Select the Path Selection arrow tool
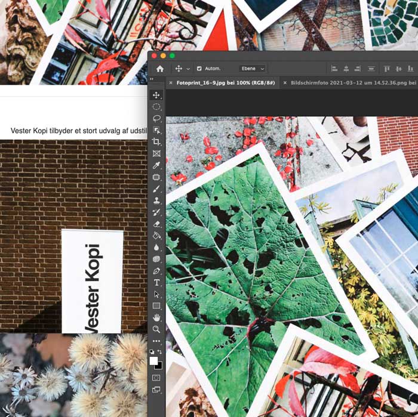Viewport: 418px width, 417px height. (156, 294)
